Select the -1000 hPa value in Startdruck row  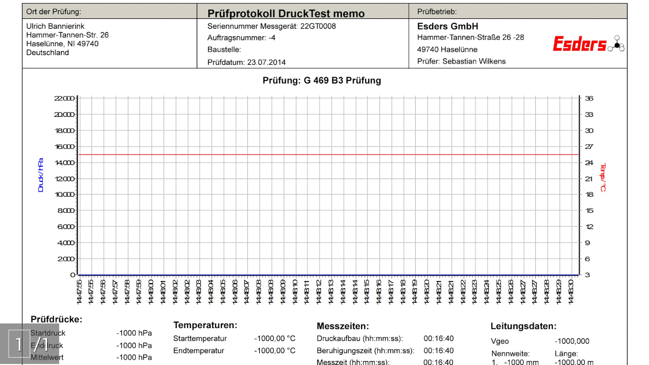coord(134,333)
